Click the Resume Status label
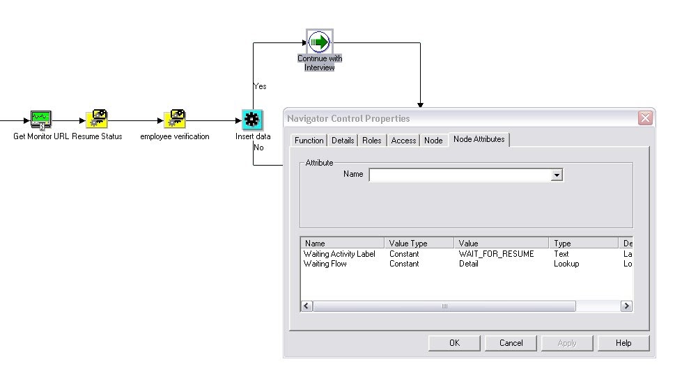698x366 pixels. pos(97,136)
